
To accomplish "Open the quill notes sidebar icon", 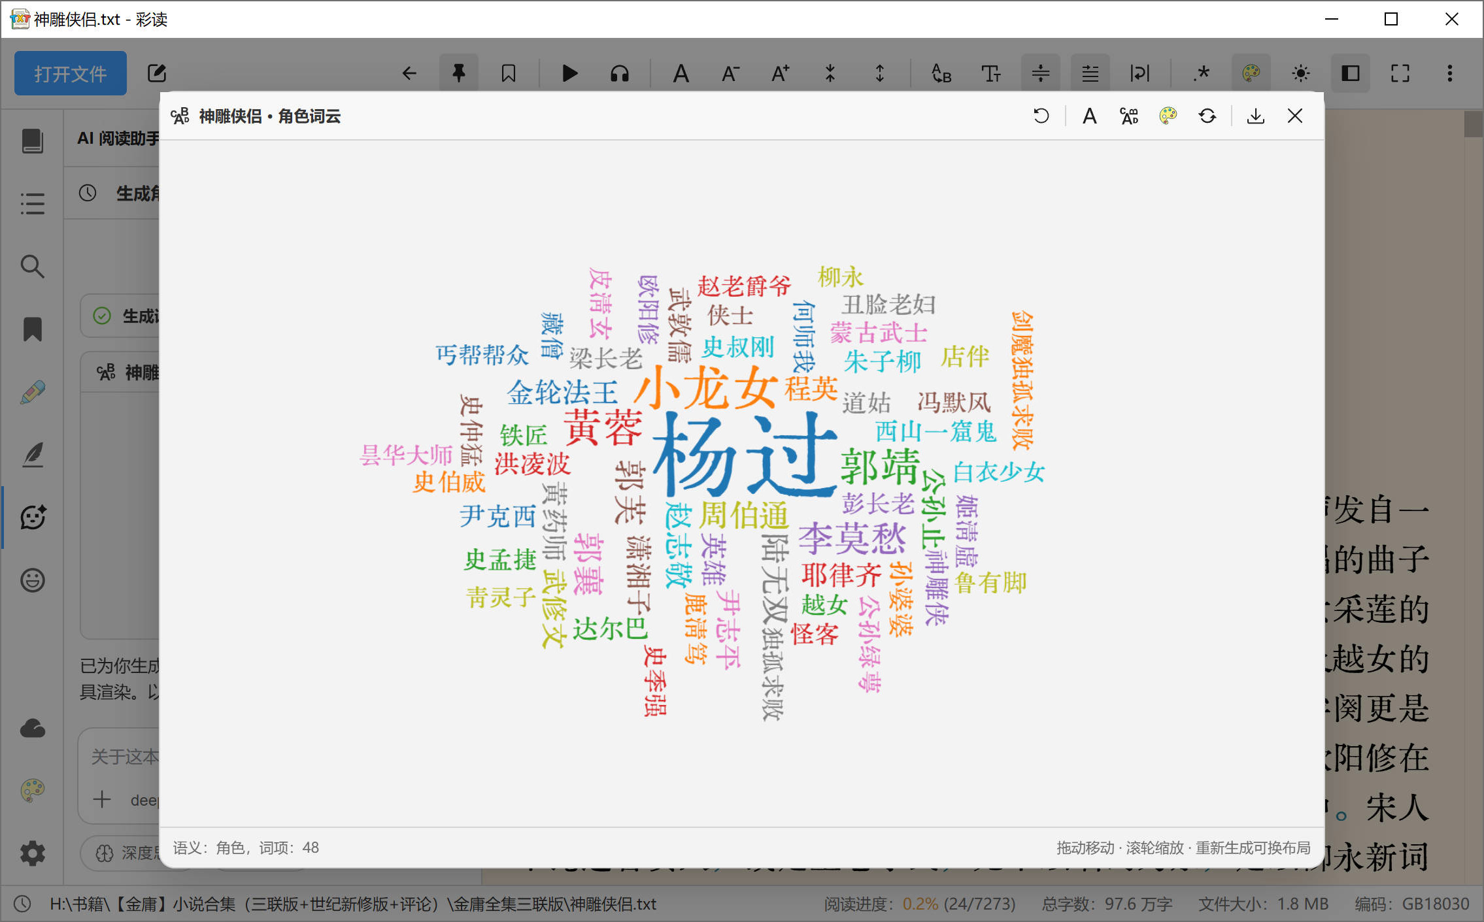I will click(33, 455).
